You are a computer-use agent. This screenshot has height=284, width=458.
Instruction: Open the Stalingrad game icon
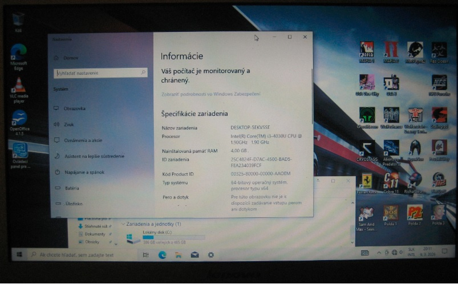[x=439, y=117]
